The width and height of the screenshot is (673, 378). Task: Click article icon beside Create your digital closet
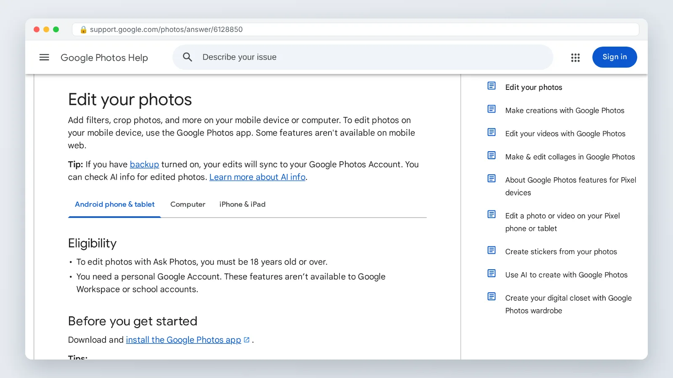(491, 296)
